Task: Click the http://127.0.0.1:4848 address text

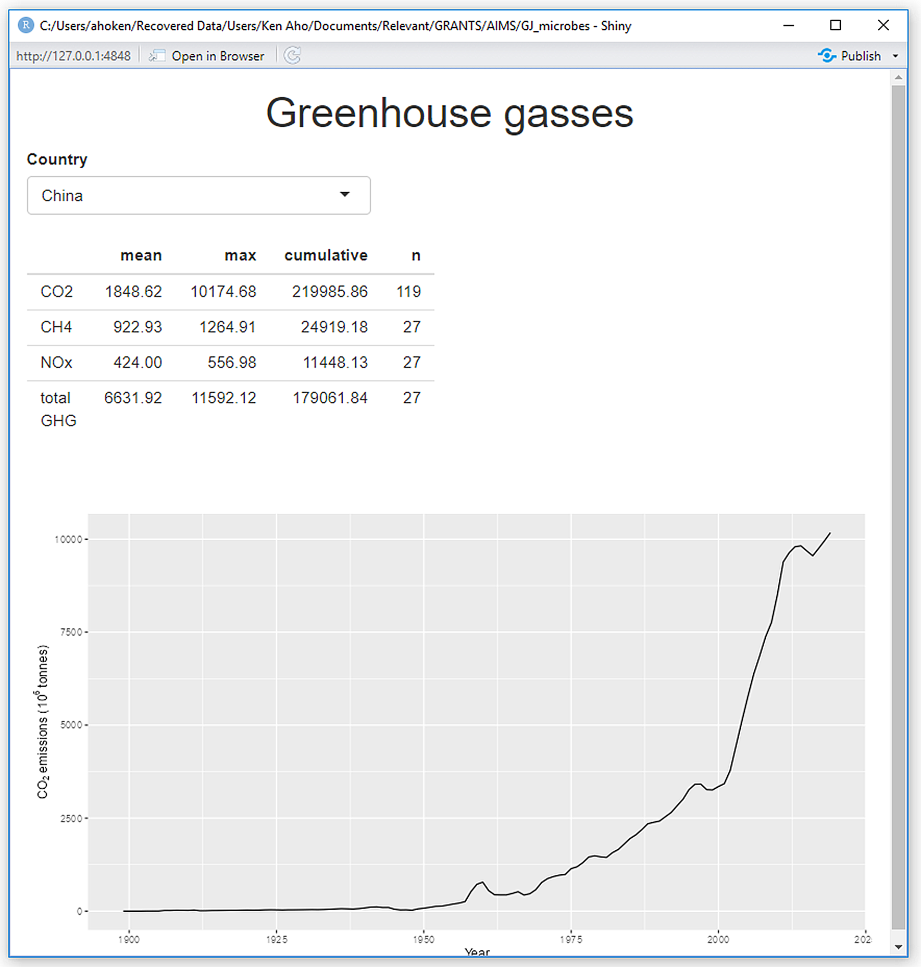Action: 73,56
